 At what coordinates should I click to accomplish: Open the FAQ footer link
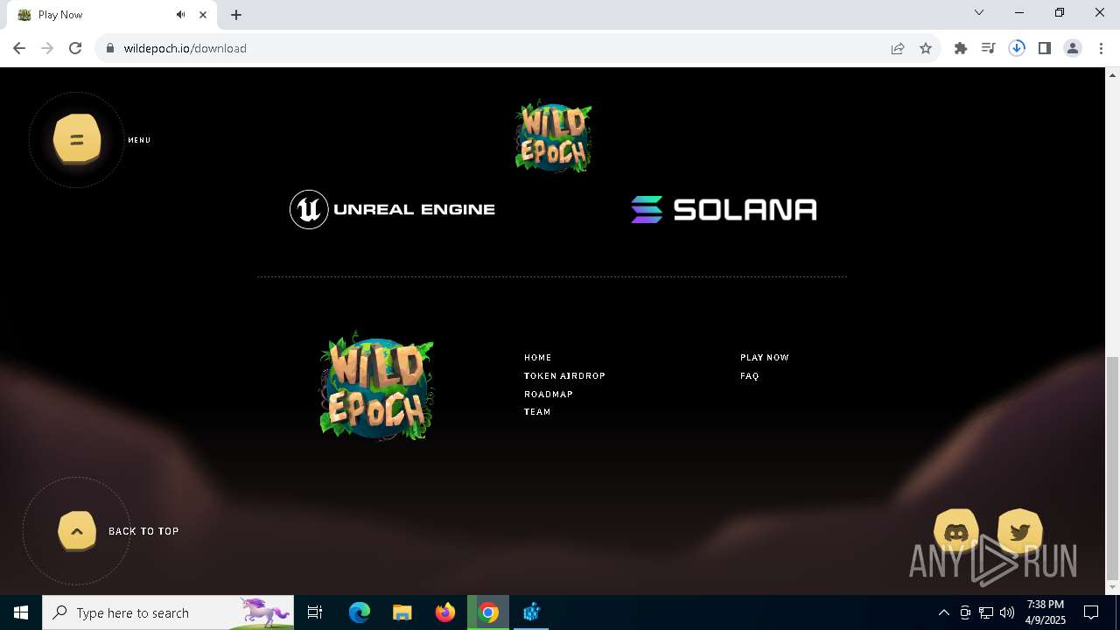coord(750,376)
